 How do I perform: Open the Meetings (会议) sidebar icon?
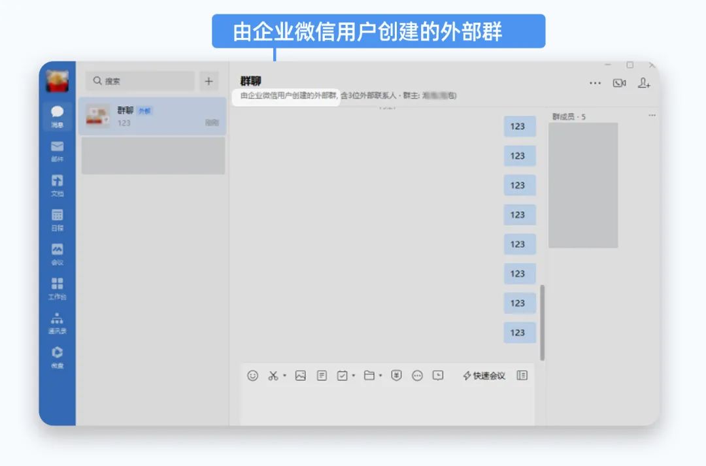[x=57, y=254]
